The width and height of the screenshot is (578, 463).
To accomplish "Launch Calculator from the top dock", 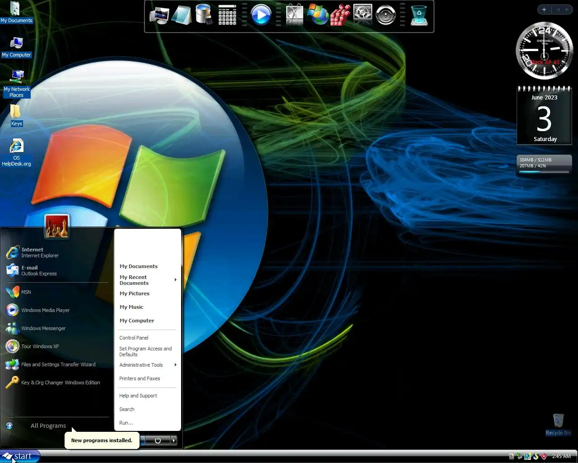I will pos(227,15).
